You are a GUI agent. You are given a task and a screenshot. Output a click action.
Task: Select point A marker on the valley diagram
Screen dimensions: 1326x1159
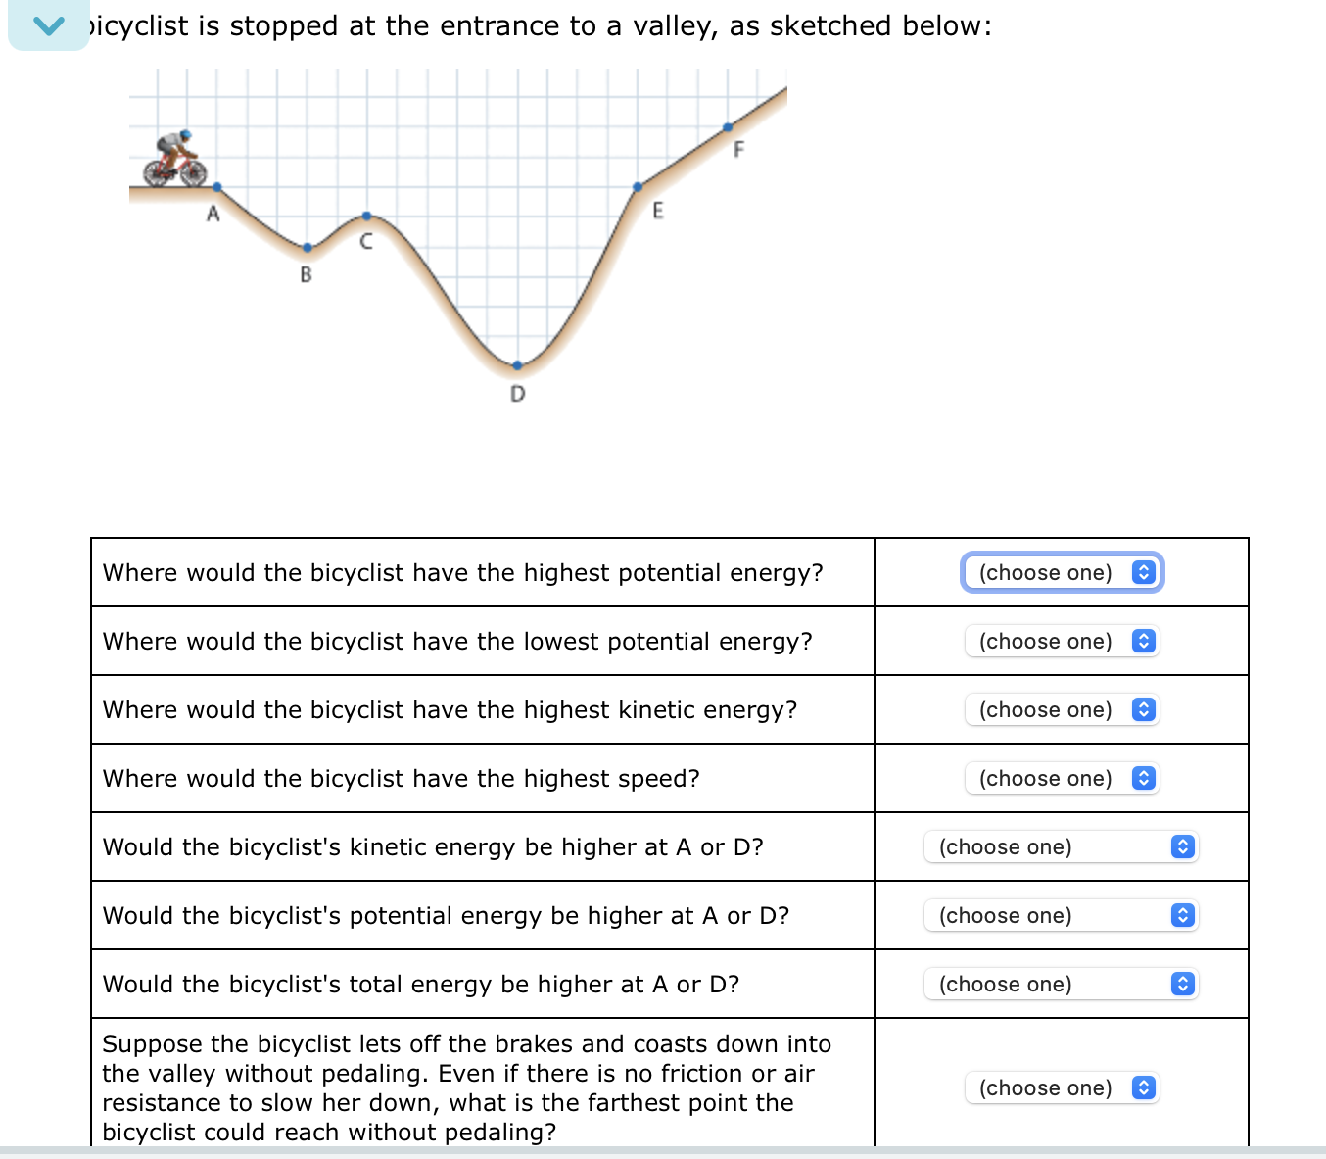point(216,188)
